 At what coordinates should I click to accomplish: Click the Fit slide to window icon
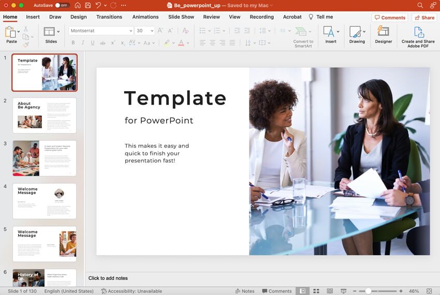429,291
